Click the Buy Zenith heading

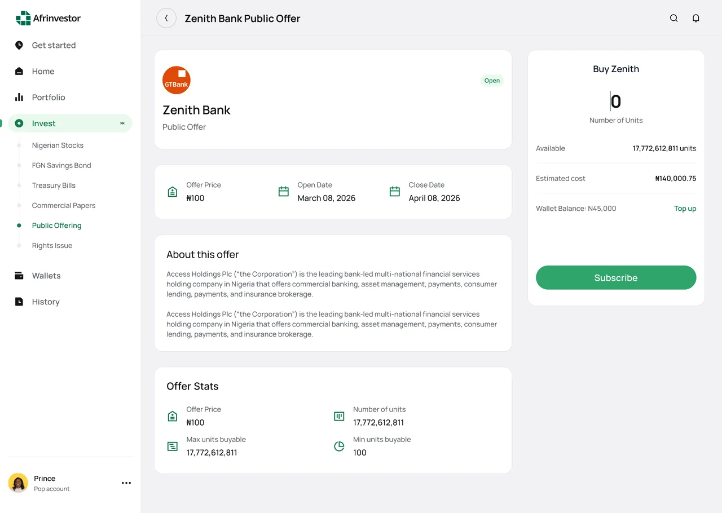(x=616, y=69)
